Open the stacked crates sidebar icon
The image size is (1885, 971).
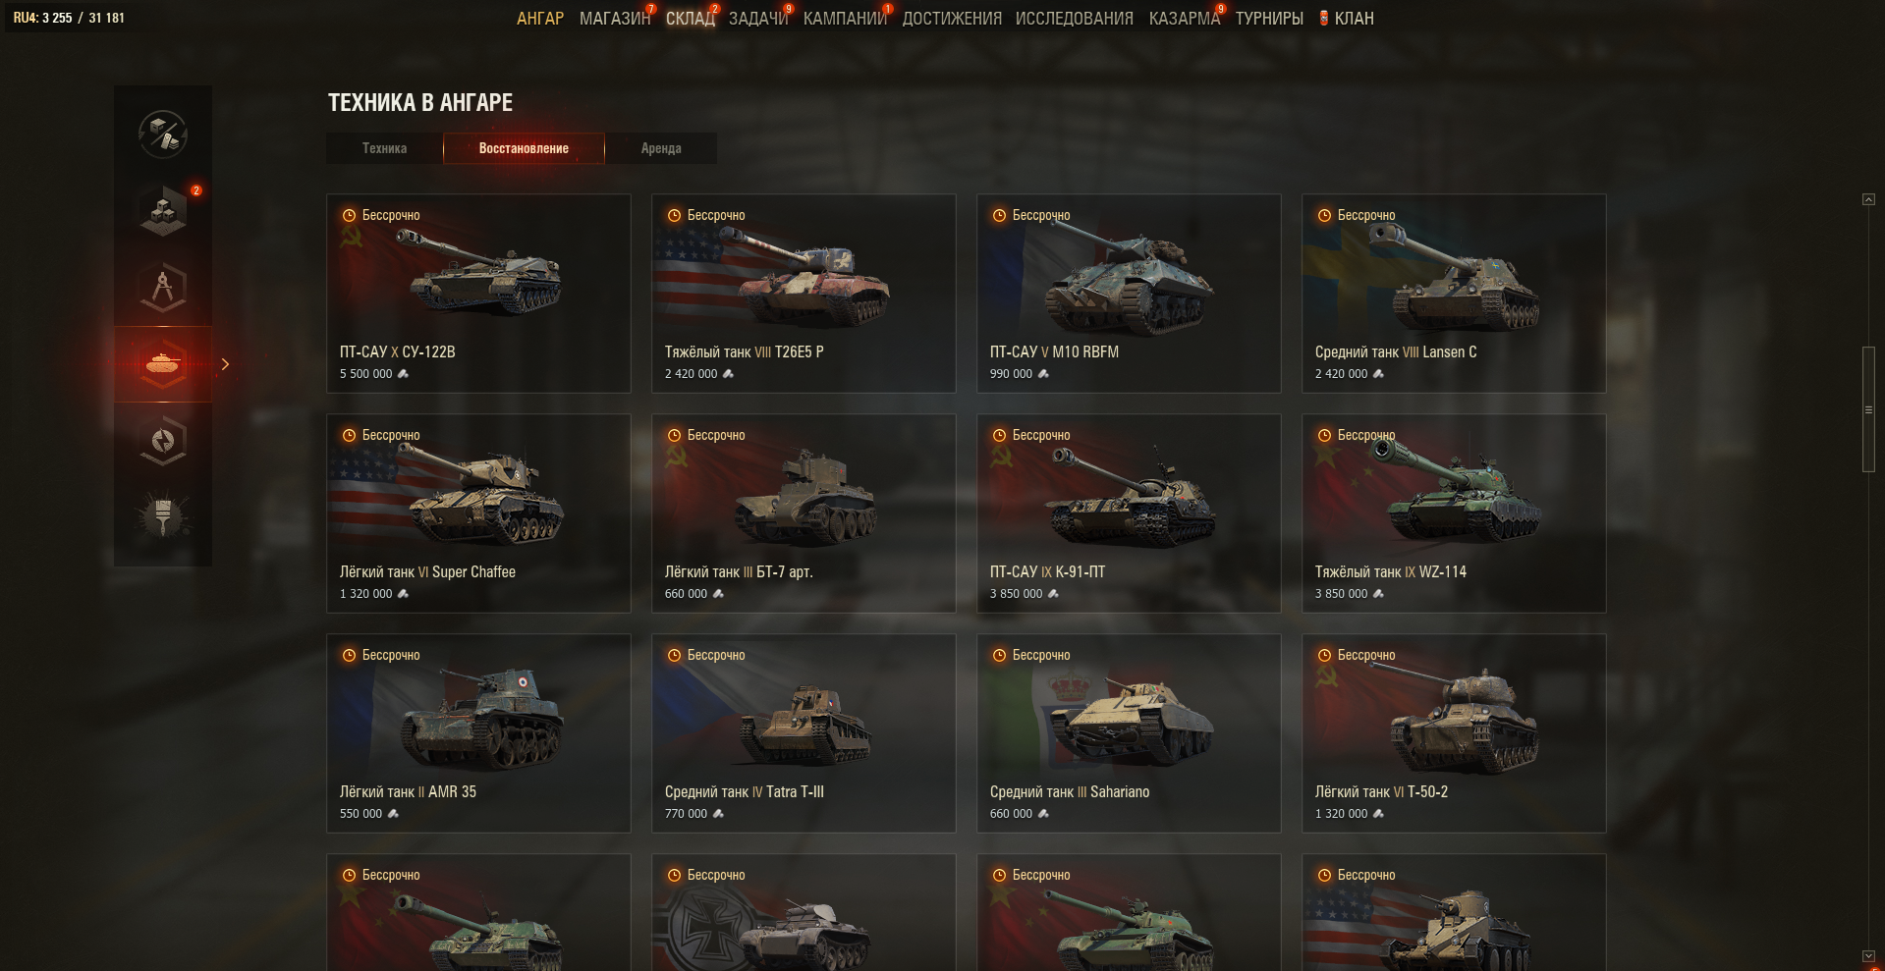tap(163, 211)
